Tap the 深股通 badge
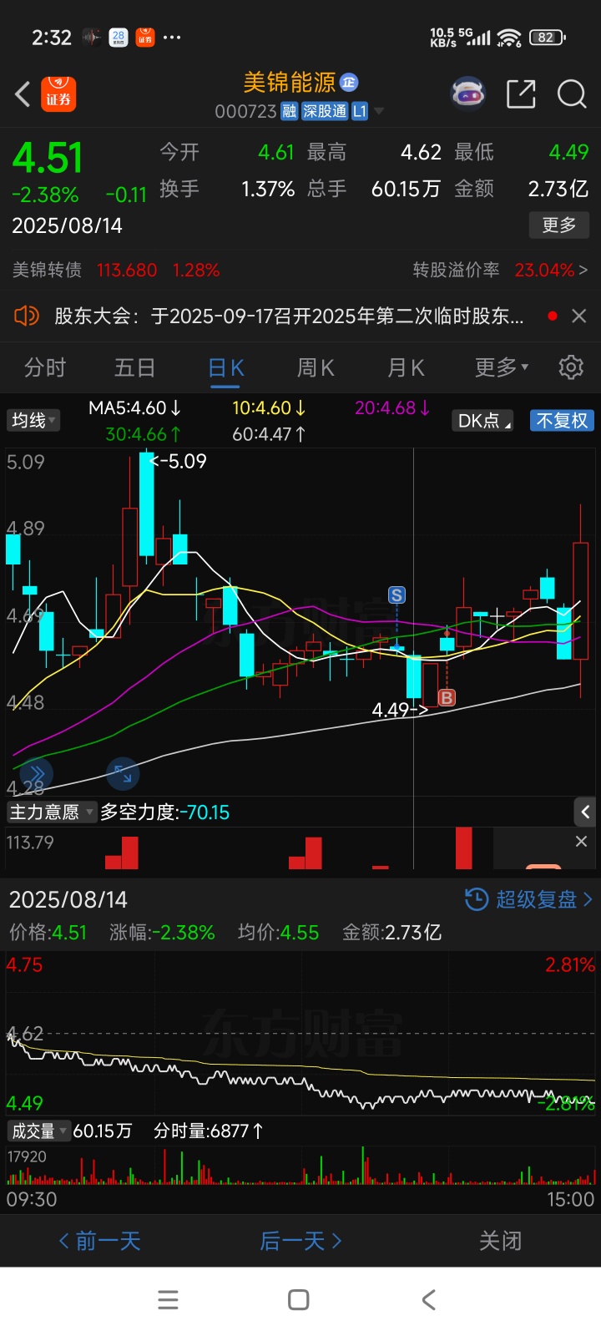The height and width of the screenshot is (1336, 601). point(325,111)
